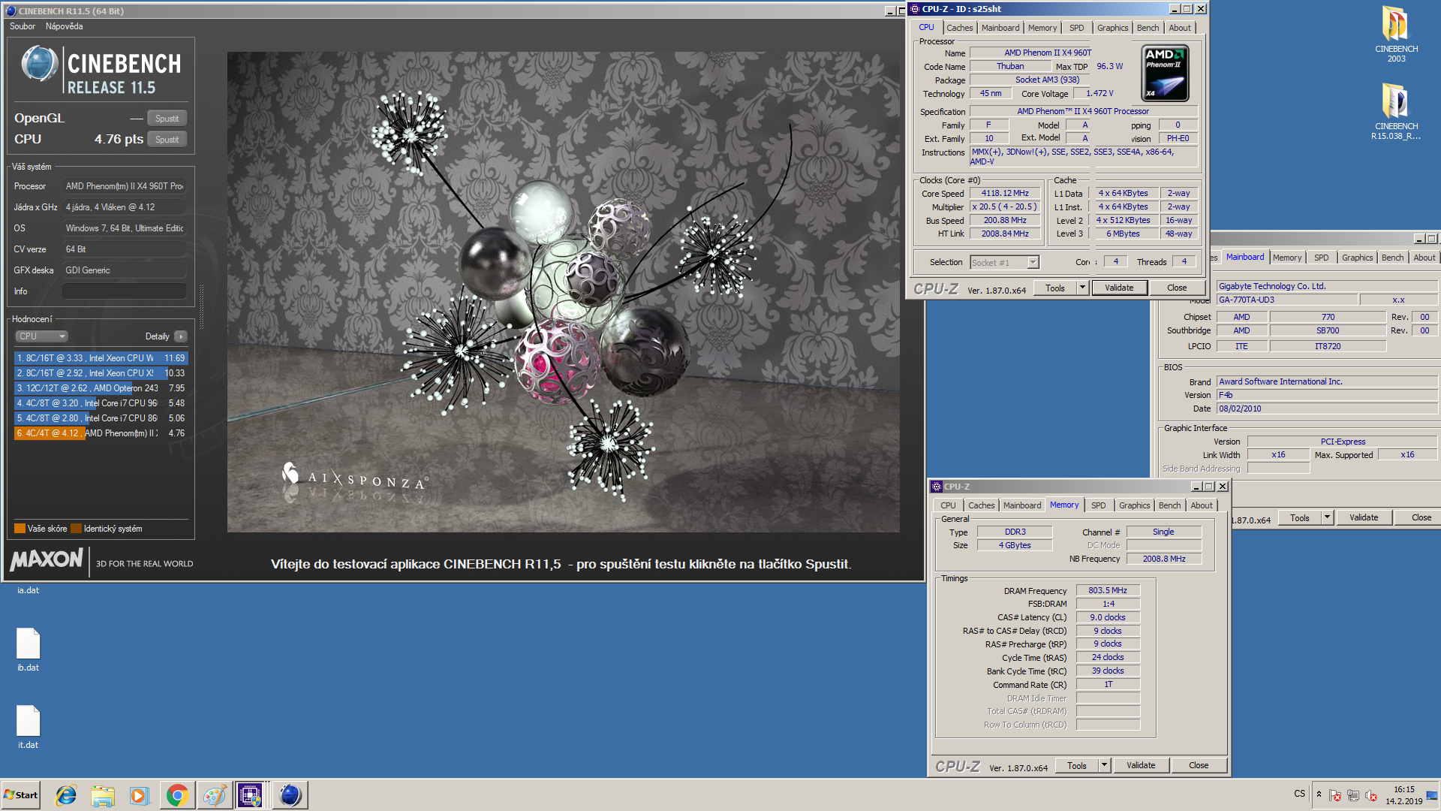
Task: Switch to CPU-Z taskbar item
Action: (x=251, y=795)
